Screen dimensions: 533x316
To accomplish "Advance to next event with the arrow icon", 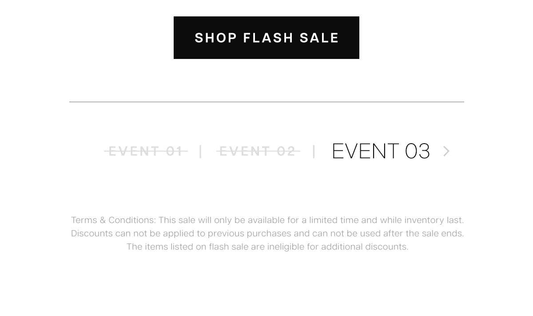I will coord(446,151).
